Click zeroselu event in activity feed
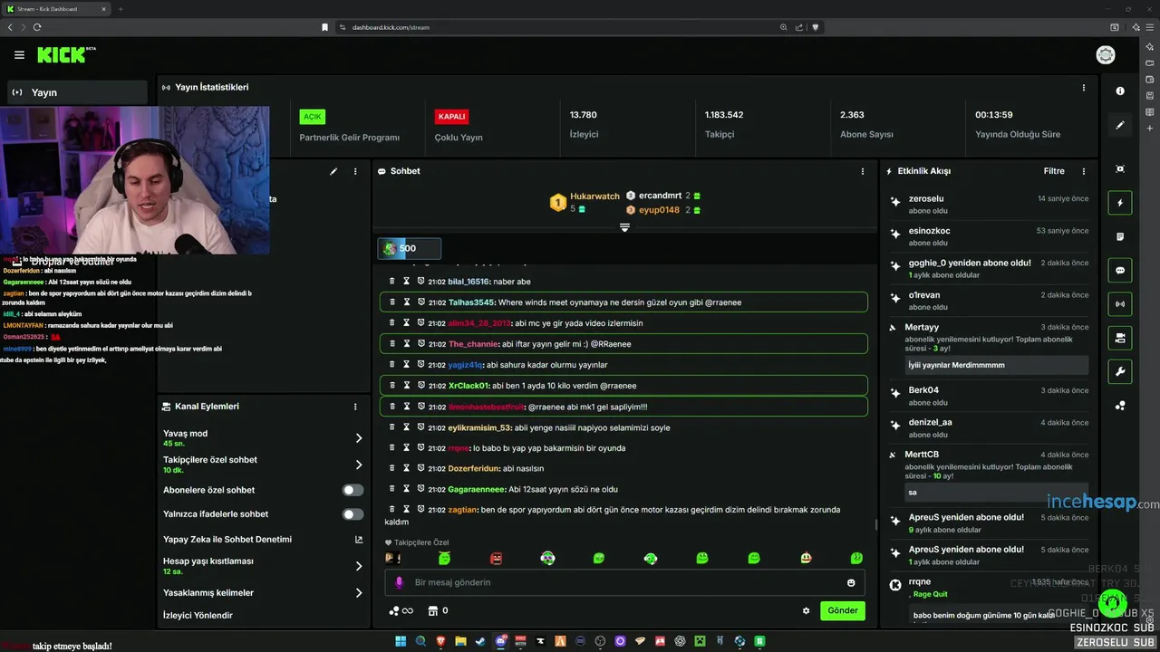This screenshot has width=1160, height=652. 990,204
